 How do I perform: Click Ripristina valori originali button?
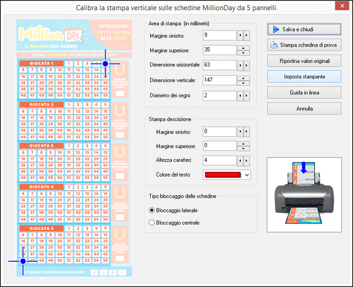point(303,60)
